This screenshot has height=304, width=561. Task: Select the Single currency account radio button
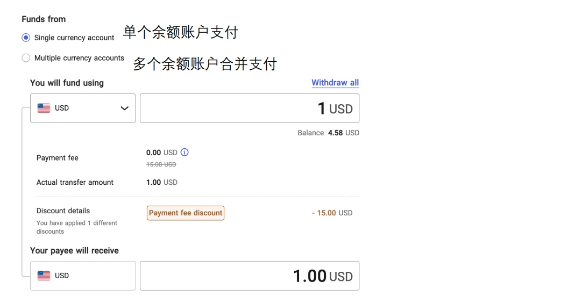click(x=26, y=38)
